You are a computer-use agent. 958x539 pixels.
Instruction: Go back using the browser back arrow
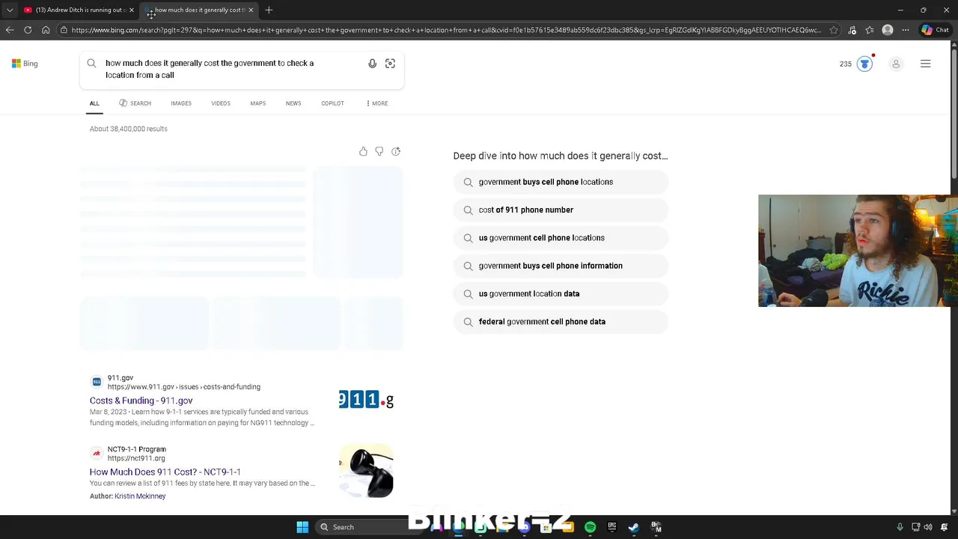(x=10, y=30)
